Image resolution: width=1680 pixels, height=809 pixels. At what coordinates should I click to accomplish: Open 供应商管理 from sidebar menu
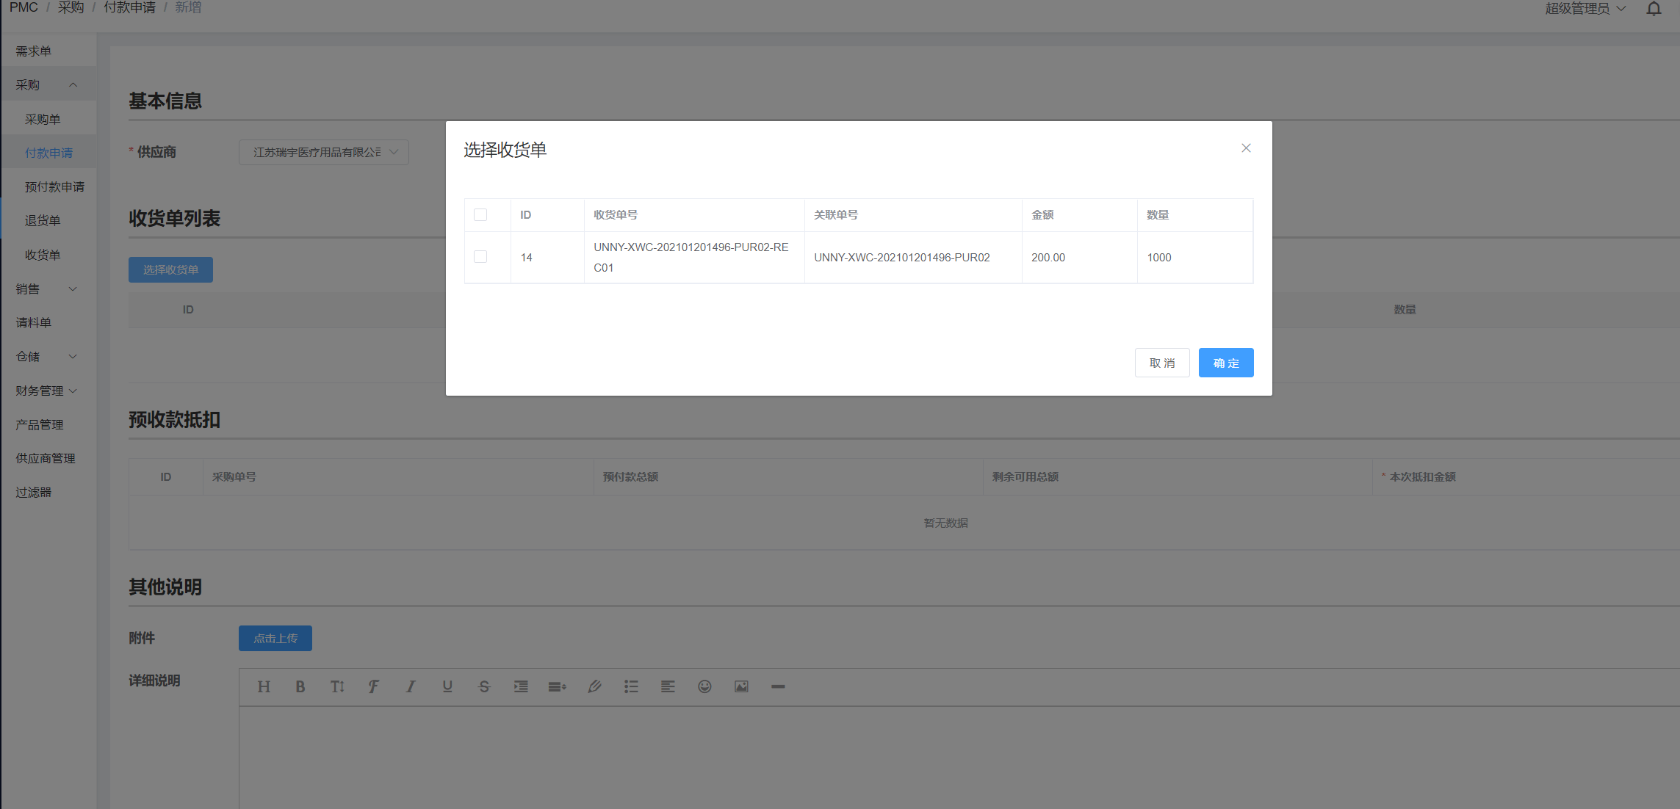tap(46, 458)
